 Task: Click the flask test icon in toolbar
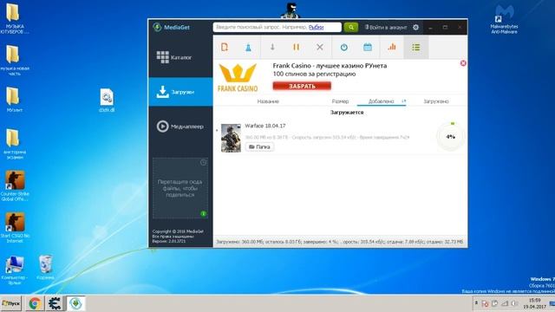(x=248, y=47)
